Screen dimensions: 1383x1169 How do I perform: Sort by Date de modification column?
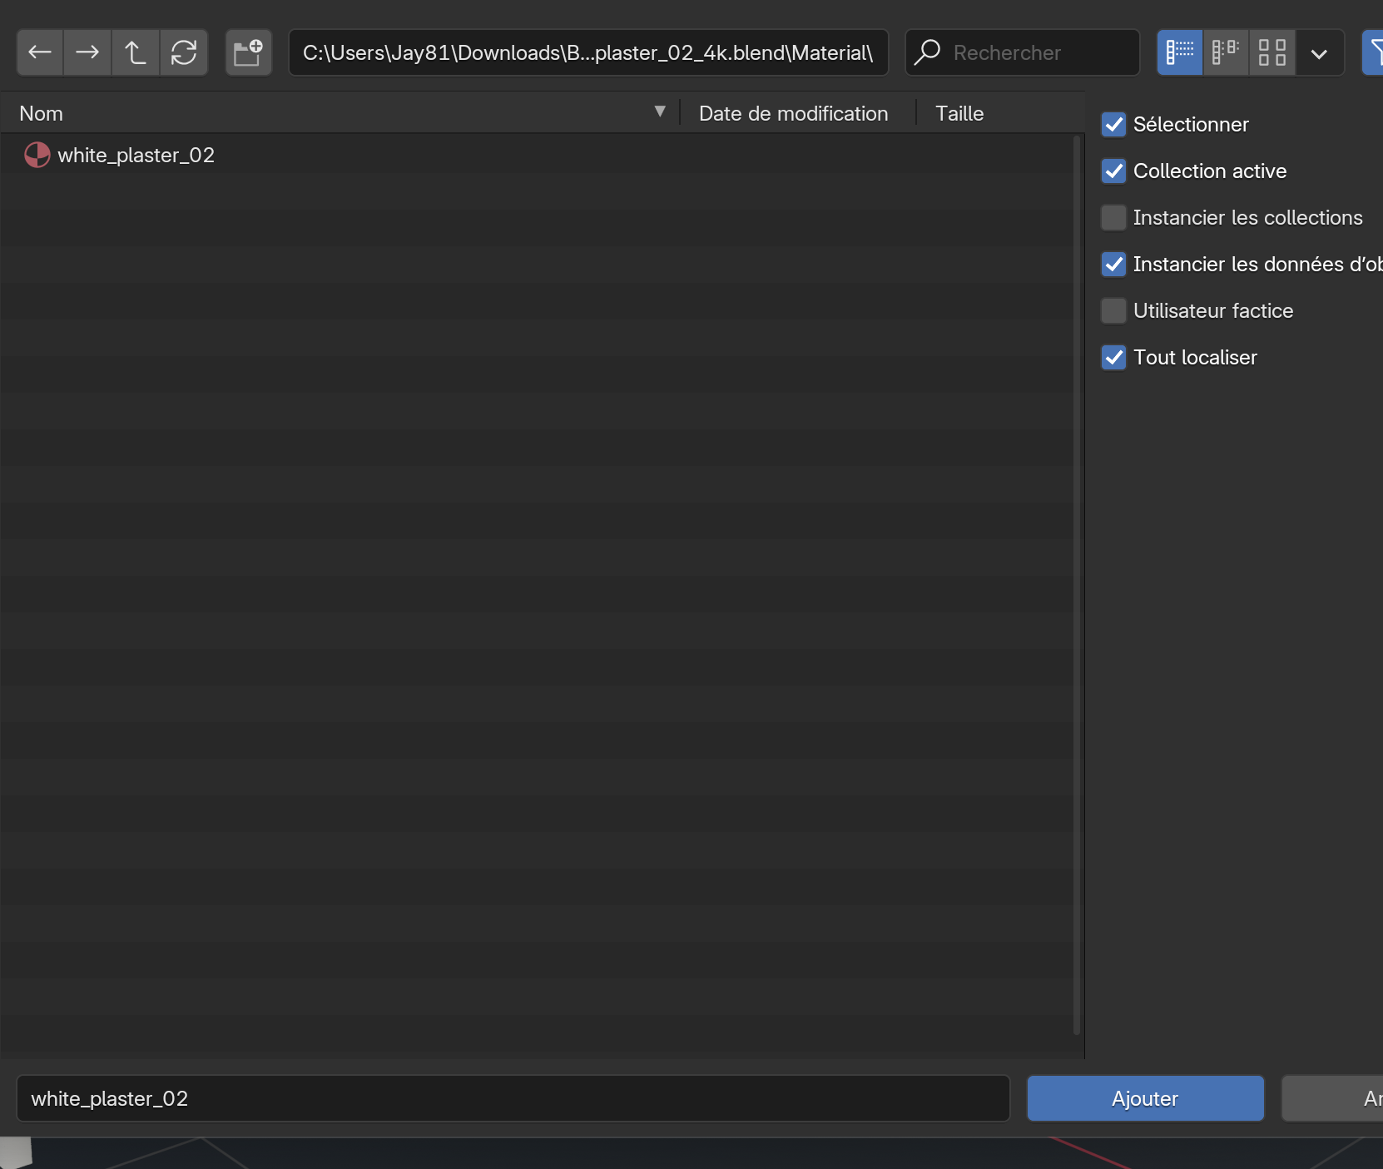click(793, 114)
